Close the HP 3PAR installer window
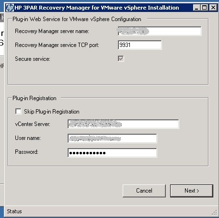This screenshot has height=218, width=219. pos(213,8)
